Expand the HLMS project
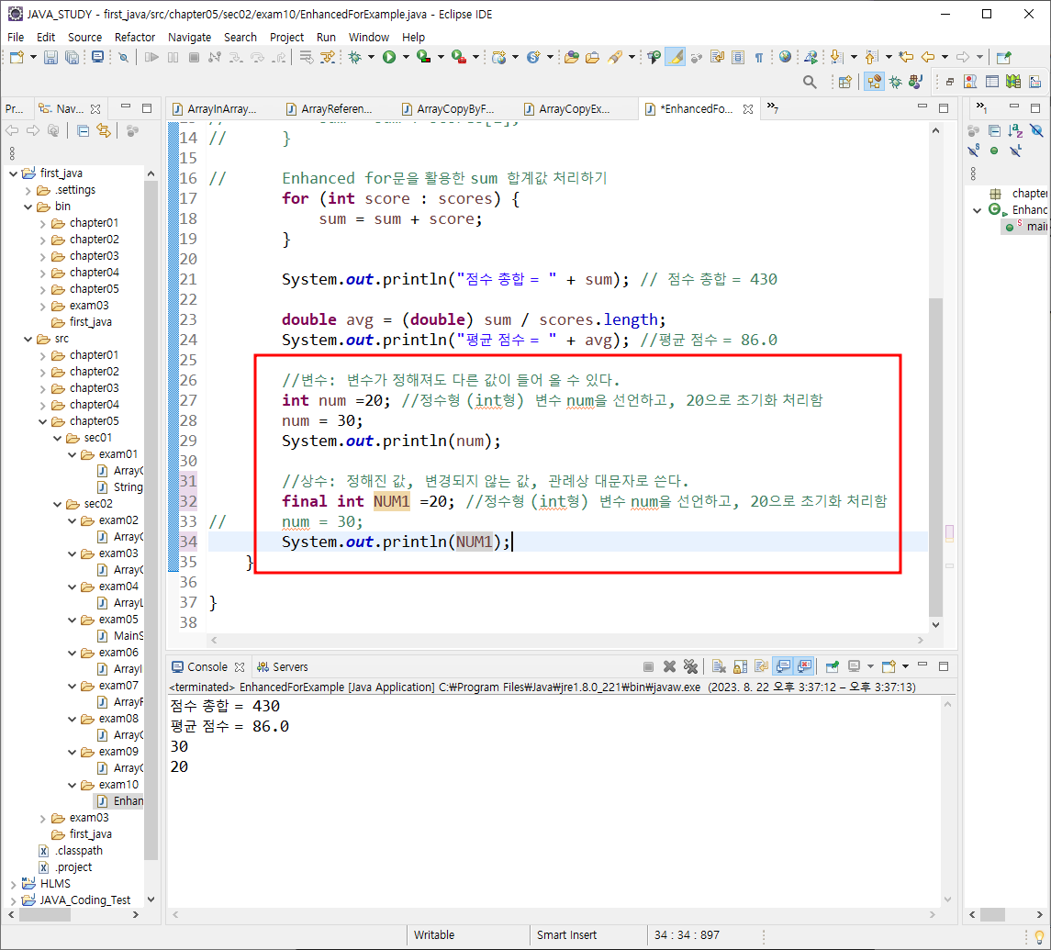 (14, 884)
